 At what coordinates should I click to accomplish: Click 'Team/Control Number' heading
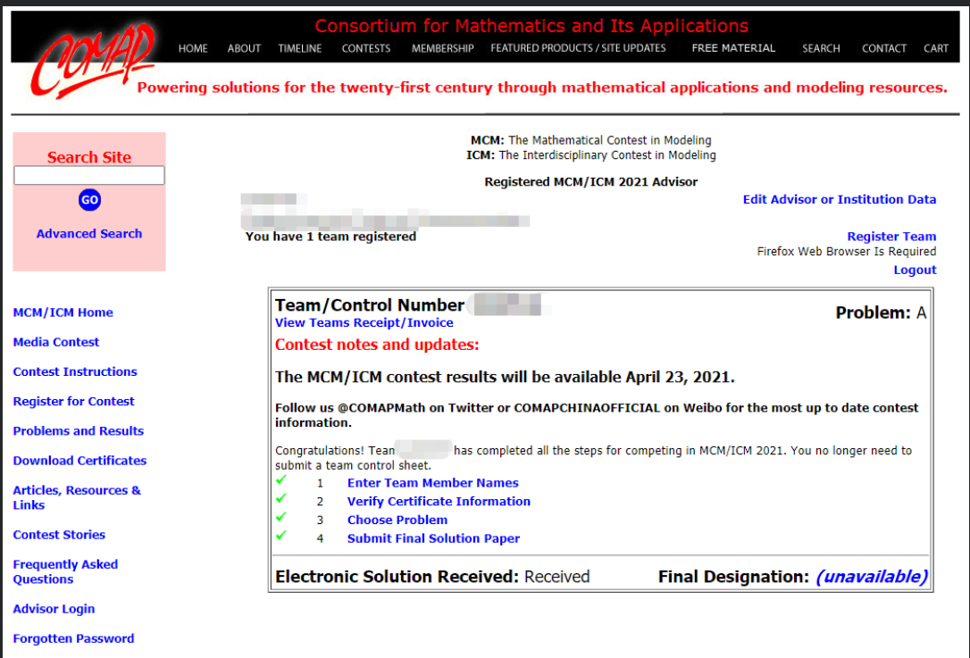(x=369, y=304)
